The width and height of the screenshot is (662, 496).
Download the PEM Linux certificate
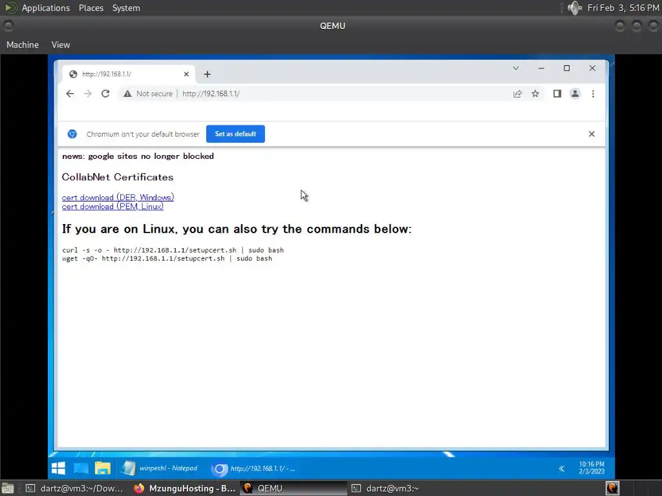[x=112, y=207]
